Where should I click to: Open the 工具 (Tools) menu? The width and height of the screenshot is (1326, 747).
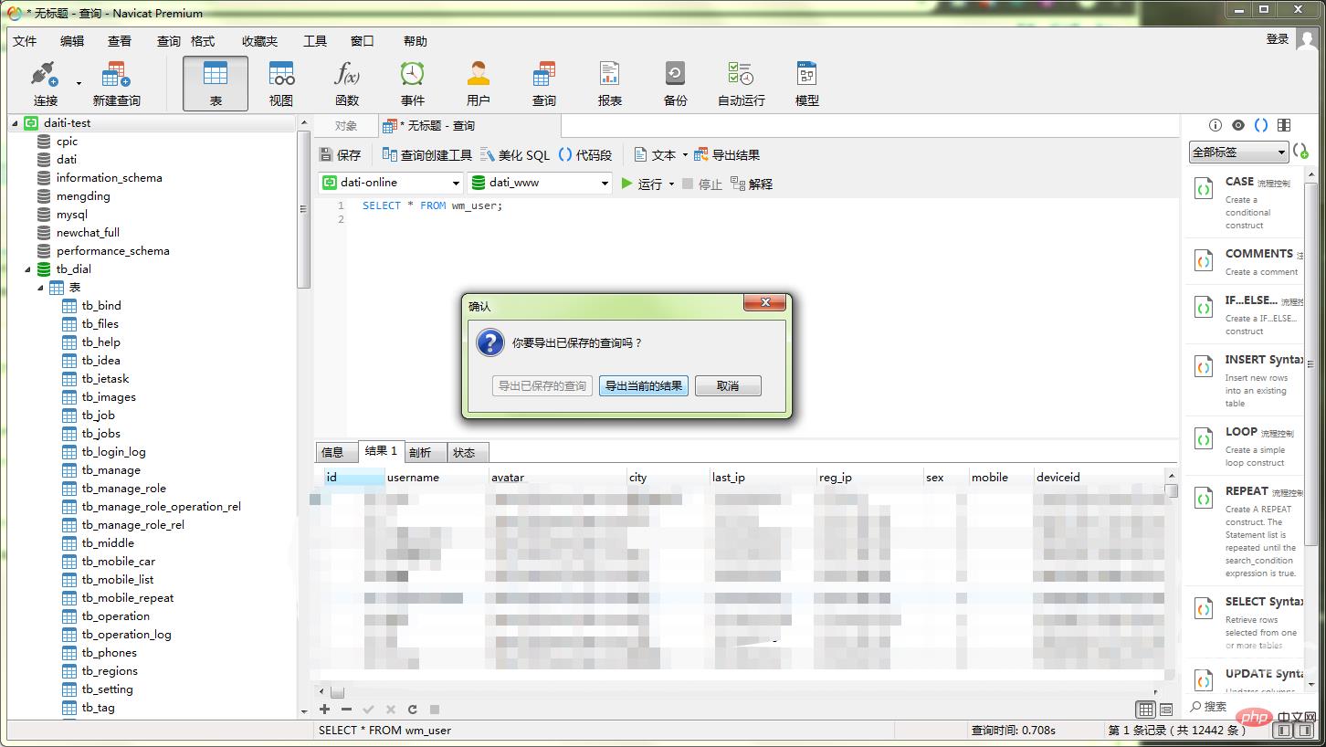click(315, 41)
